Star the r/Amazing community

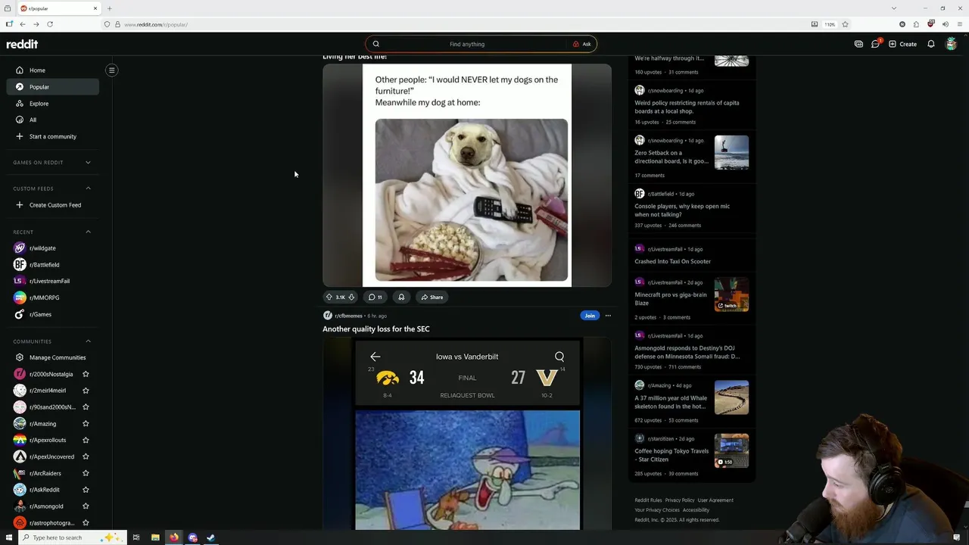coord(86,424)
